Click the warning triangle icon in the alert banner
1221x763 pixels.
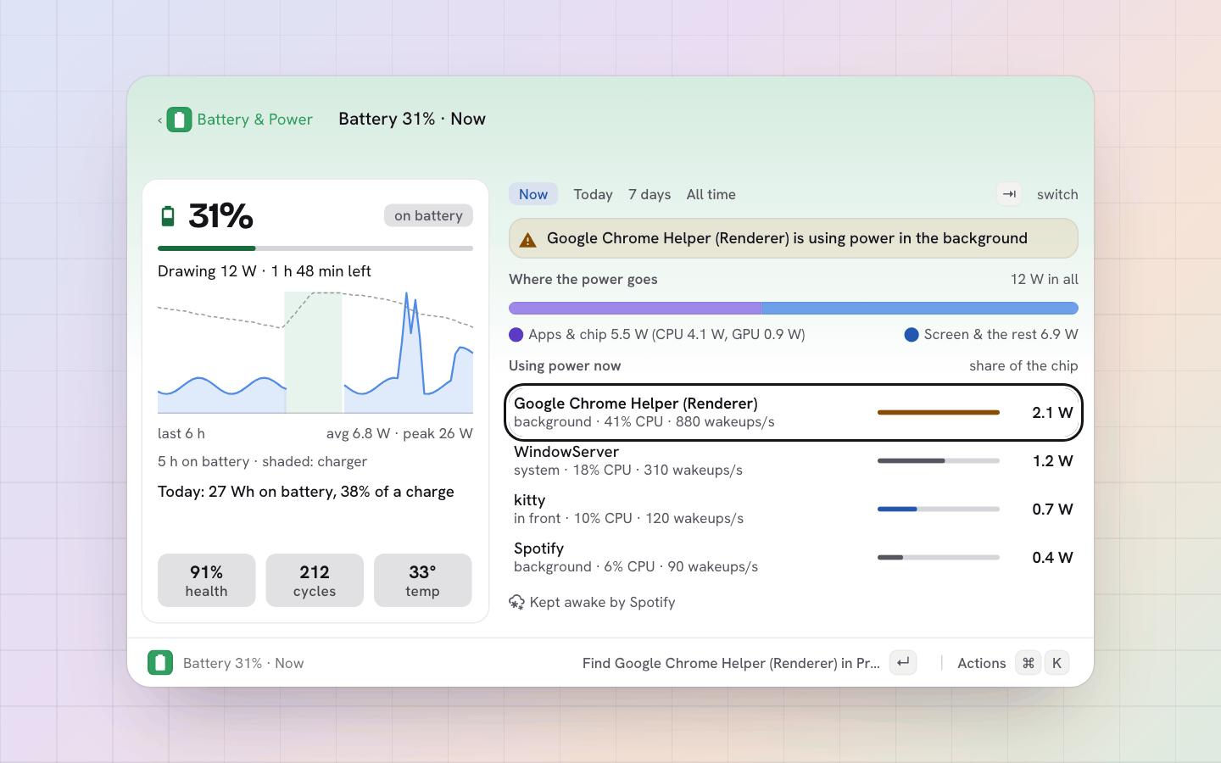click(x=527, y=240)
